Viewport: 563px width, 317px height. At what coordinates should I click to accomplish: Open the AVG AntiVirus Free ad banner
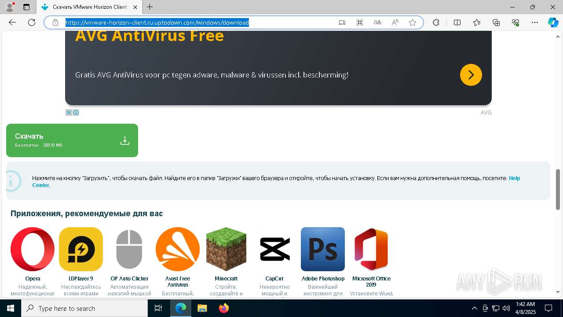[x=278, y=68]
